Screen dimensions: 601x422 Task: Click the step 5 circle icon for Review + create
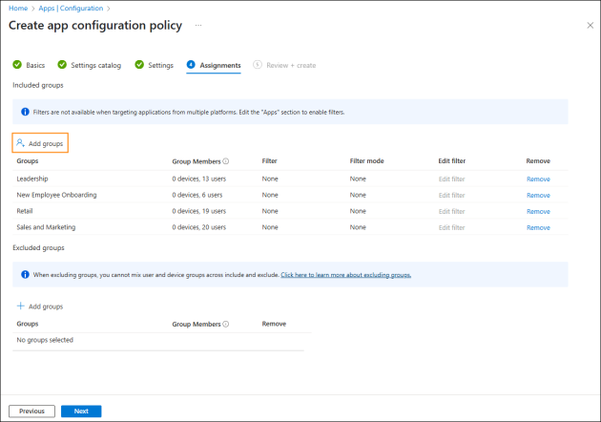pyautogui.click(x=258, y=65)
